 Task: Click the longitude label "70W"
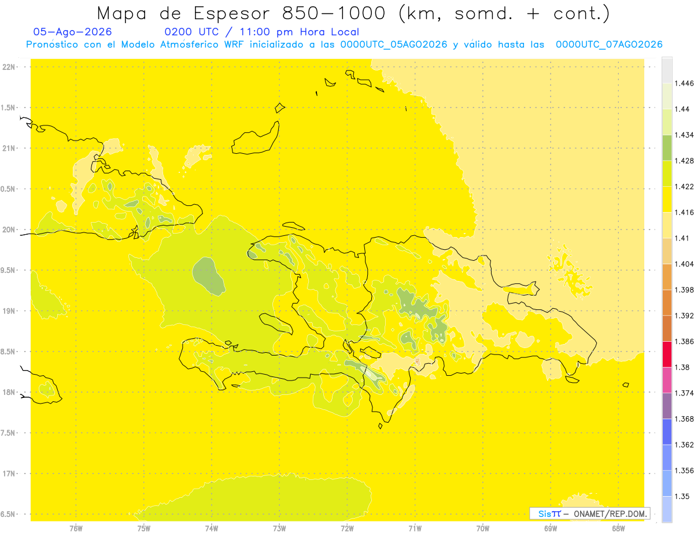483,528
